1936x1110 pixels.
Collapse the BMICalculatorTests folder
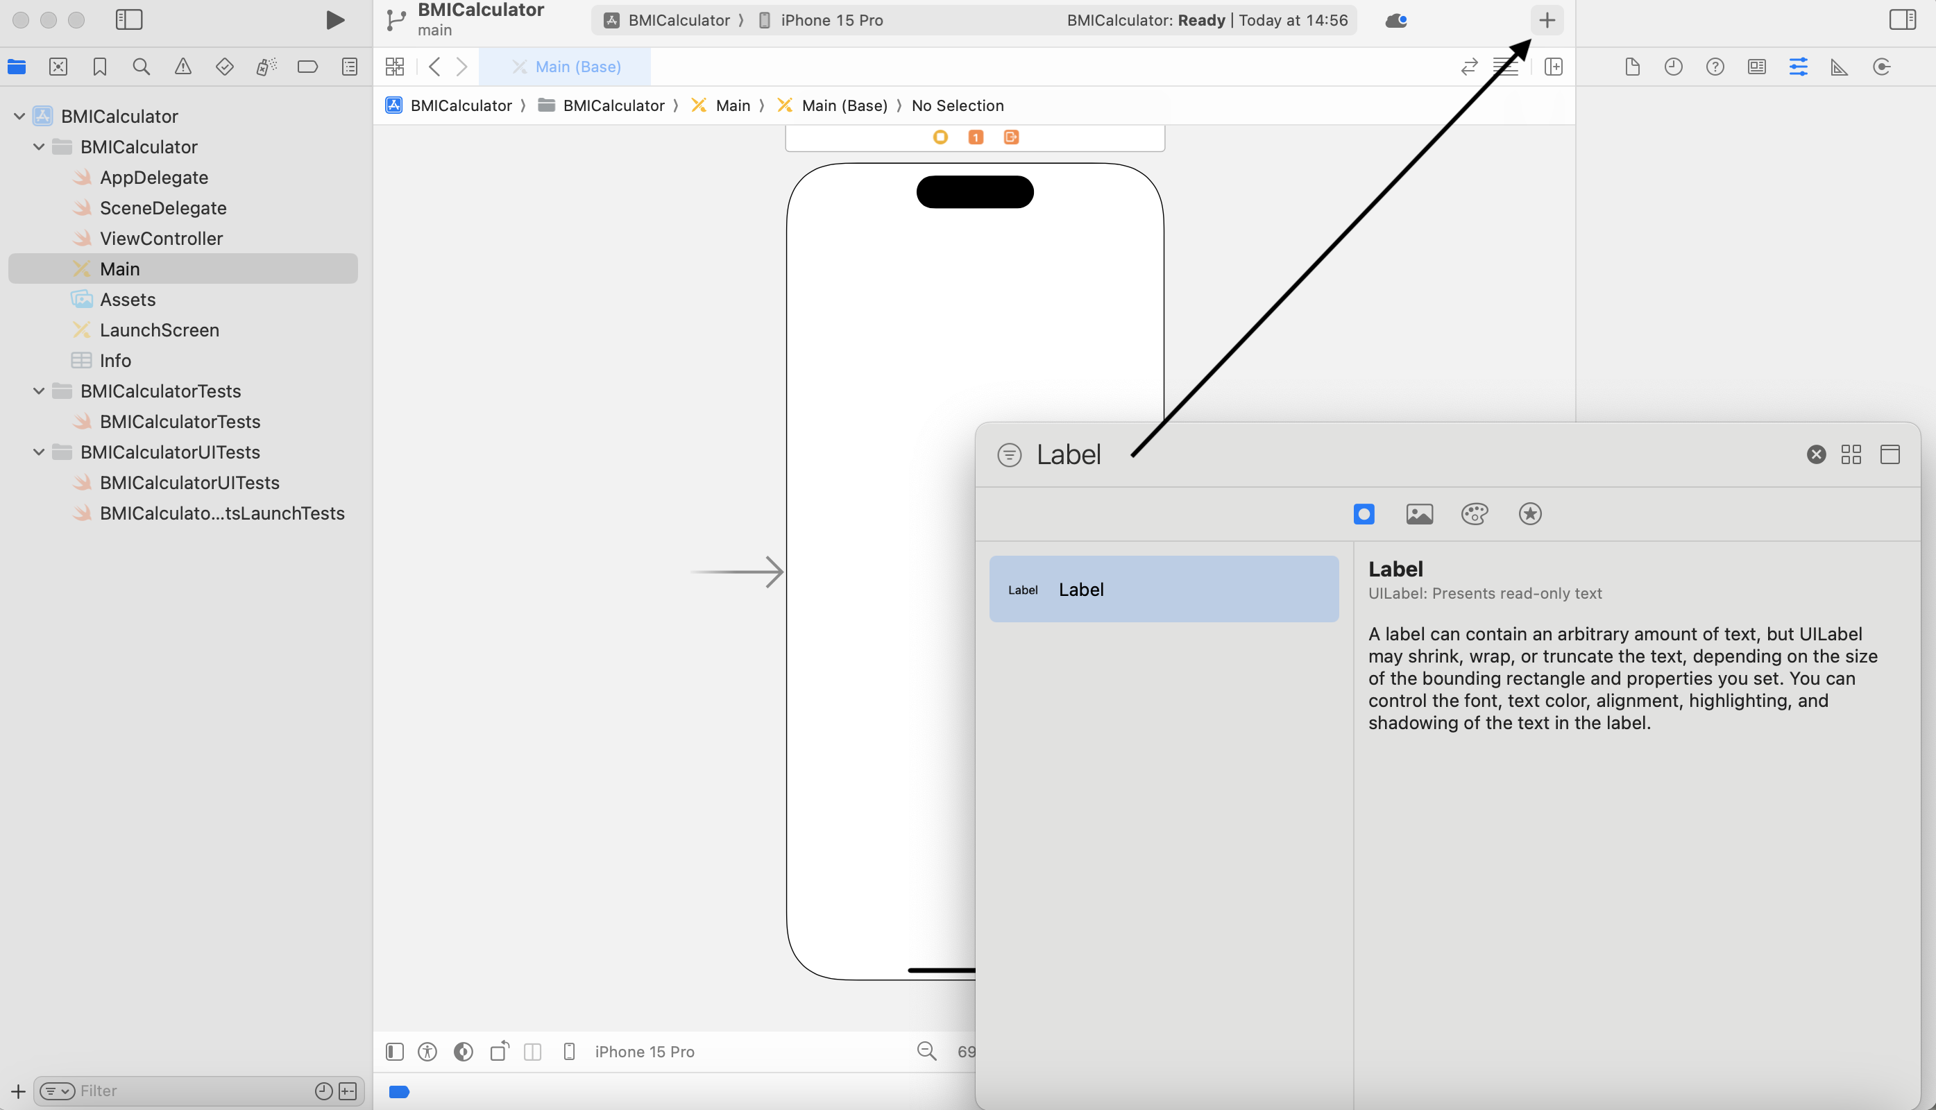coord(39,391)
